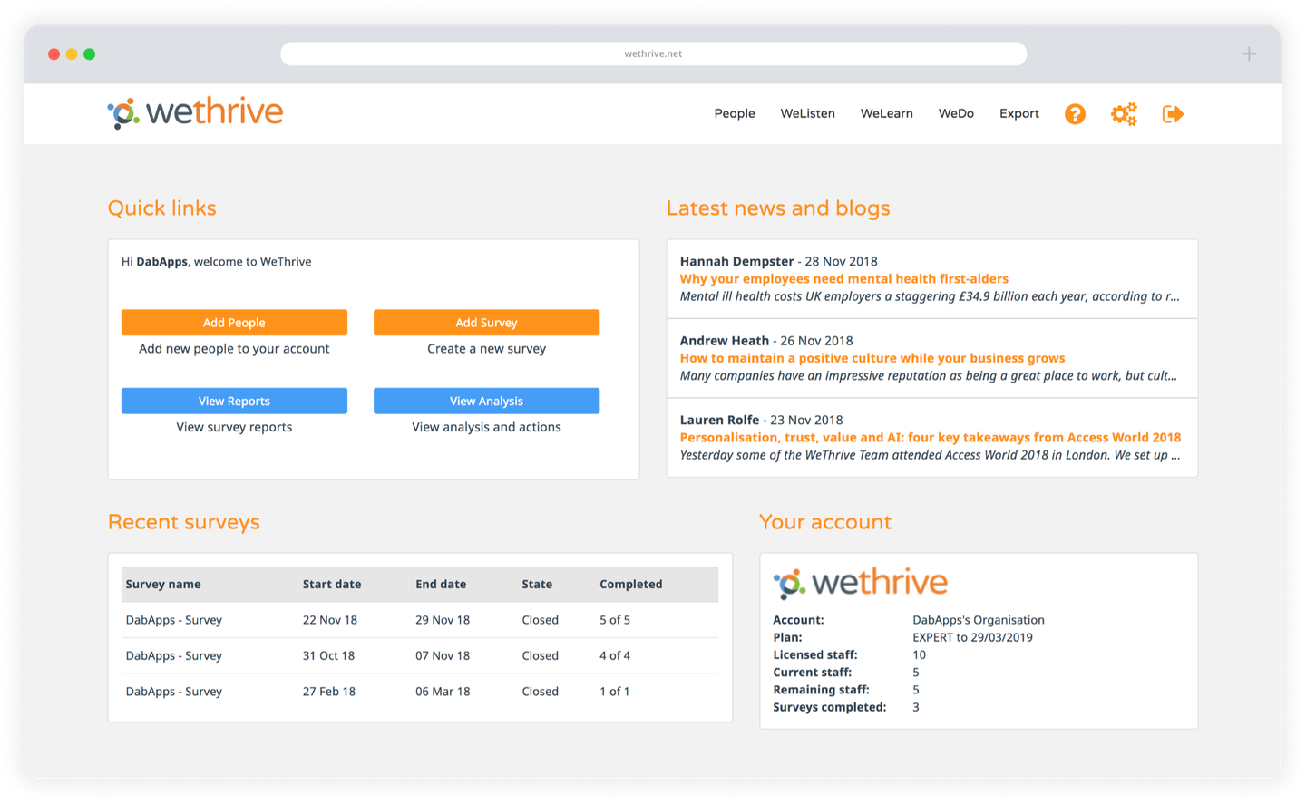Click the 'Add new people to your account' text
The height and width of the screenshot is (804, 1306).
point(234,349)
